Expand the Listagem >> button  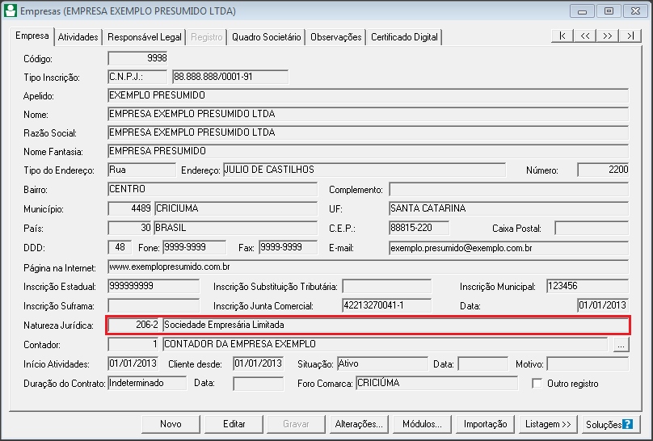tap(548, 424)
